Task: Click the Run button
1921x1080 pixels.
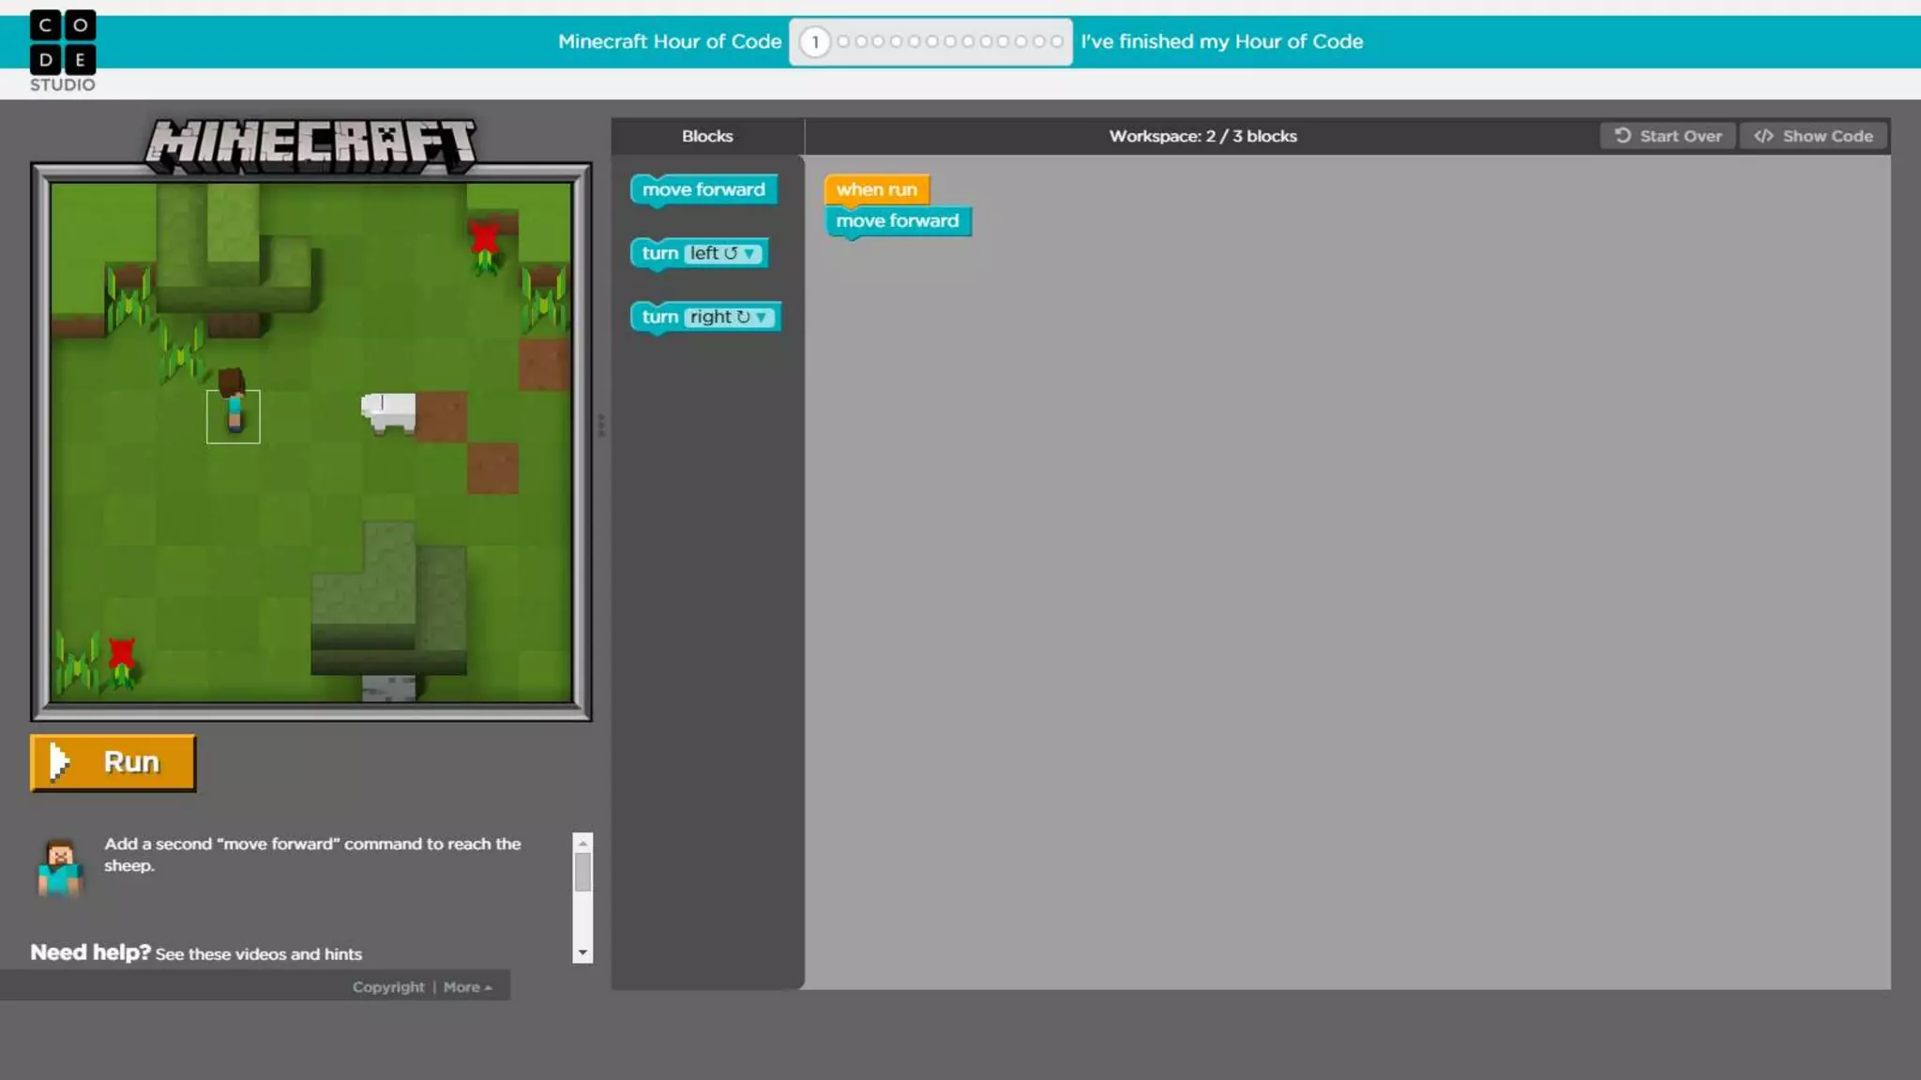Action: [x=113, y=762]
